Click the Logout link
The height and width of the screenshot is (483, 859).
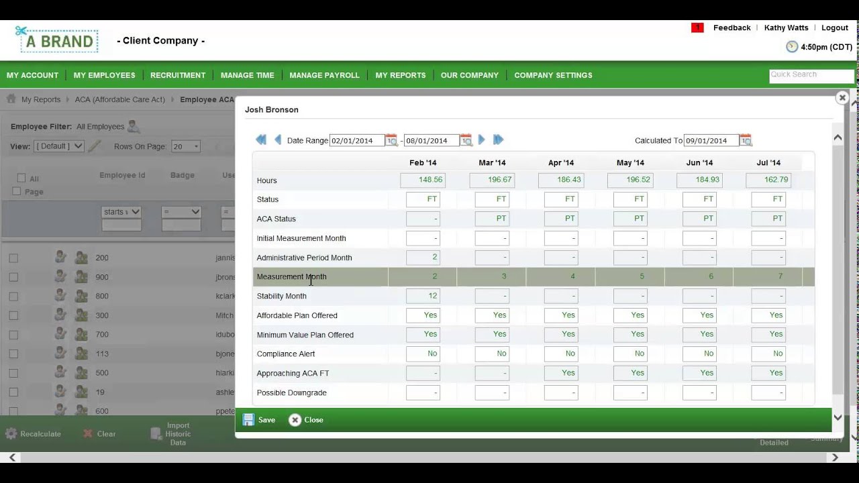(835, 28)
